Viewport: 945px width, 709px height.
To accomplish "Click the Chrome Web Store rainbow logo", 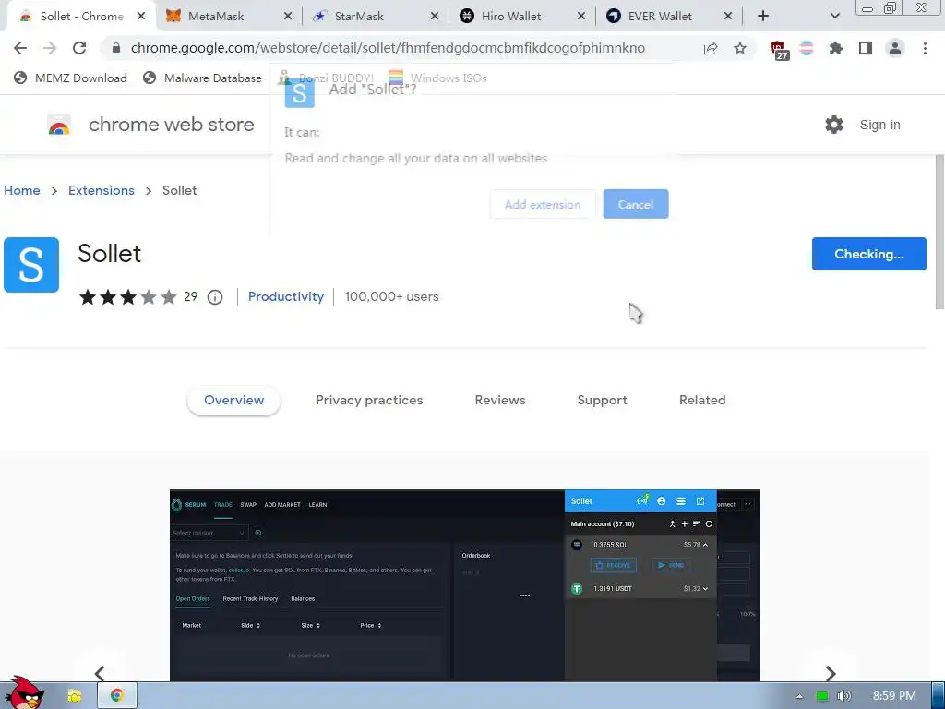I will 59,125.
